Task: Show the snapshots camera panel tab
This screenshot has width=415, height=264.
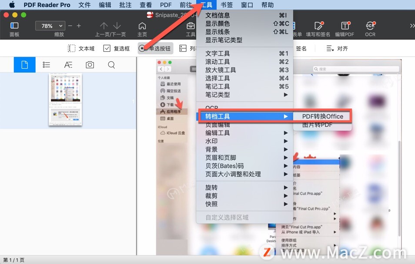Action: [x=90, y=65]
